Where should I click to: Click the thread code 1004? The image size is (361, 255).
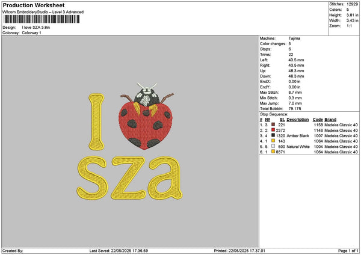[x=318, y=147]
